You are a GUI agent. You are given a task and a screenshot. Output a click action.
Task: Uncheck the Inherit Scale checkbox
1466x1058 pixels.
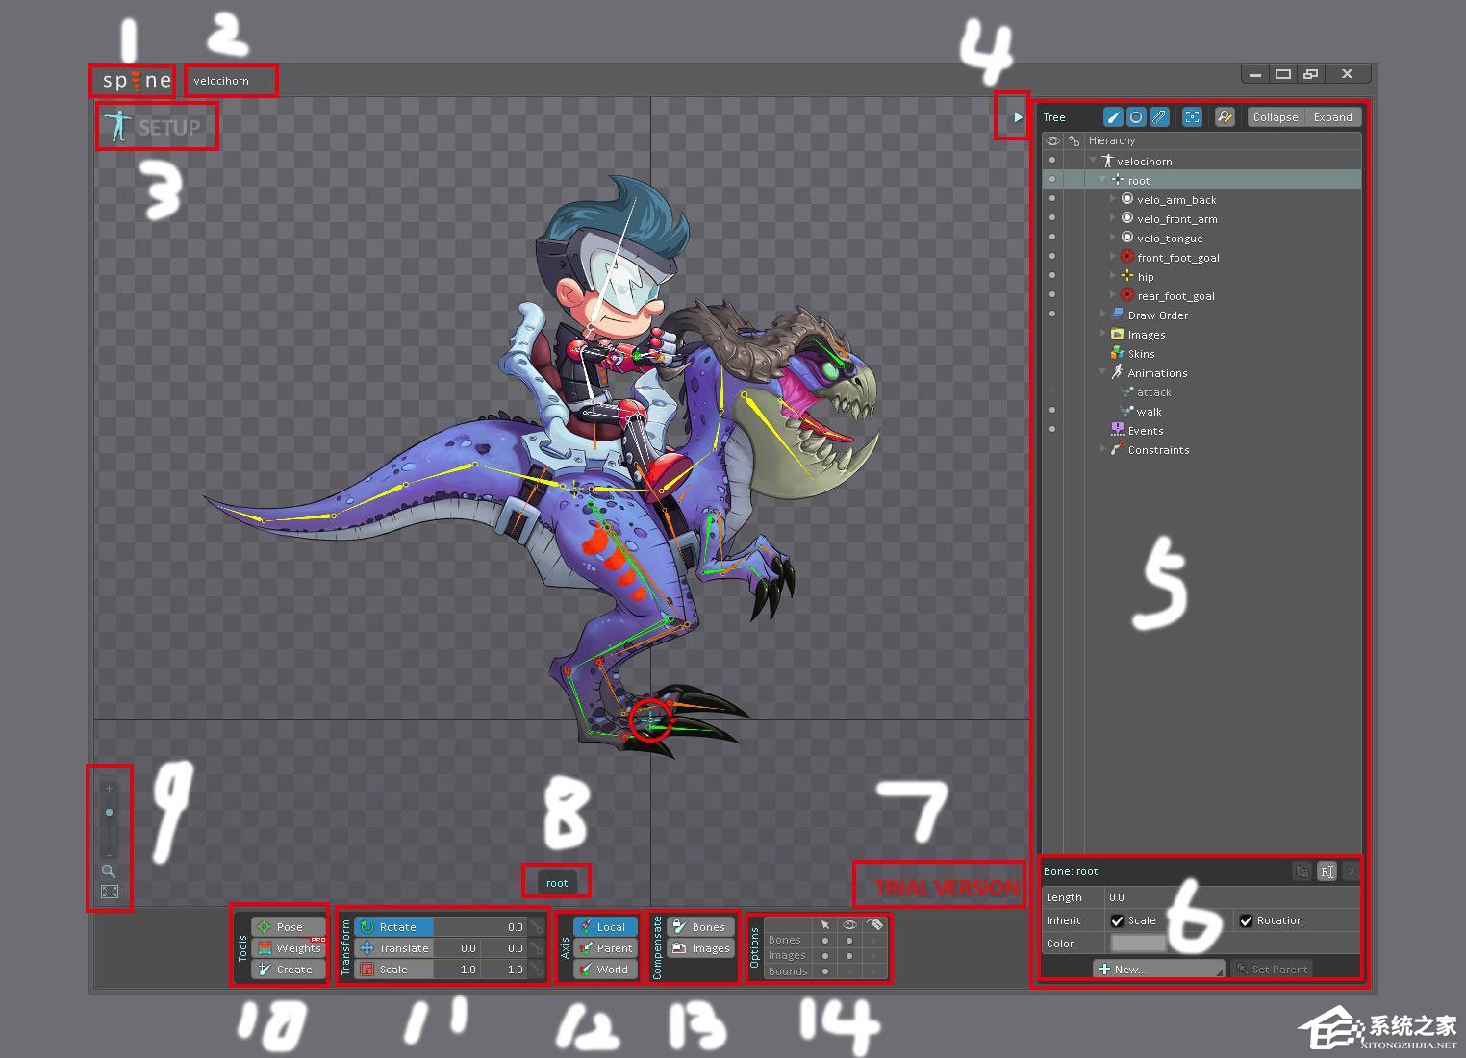coord(1117,920)
